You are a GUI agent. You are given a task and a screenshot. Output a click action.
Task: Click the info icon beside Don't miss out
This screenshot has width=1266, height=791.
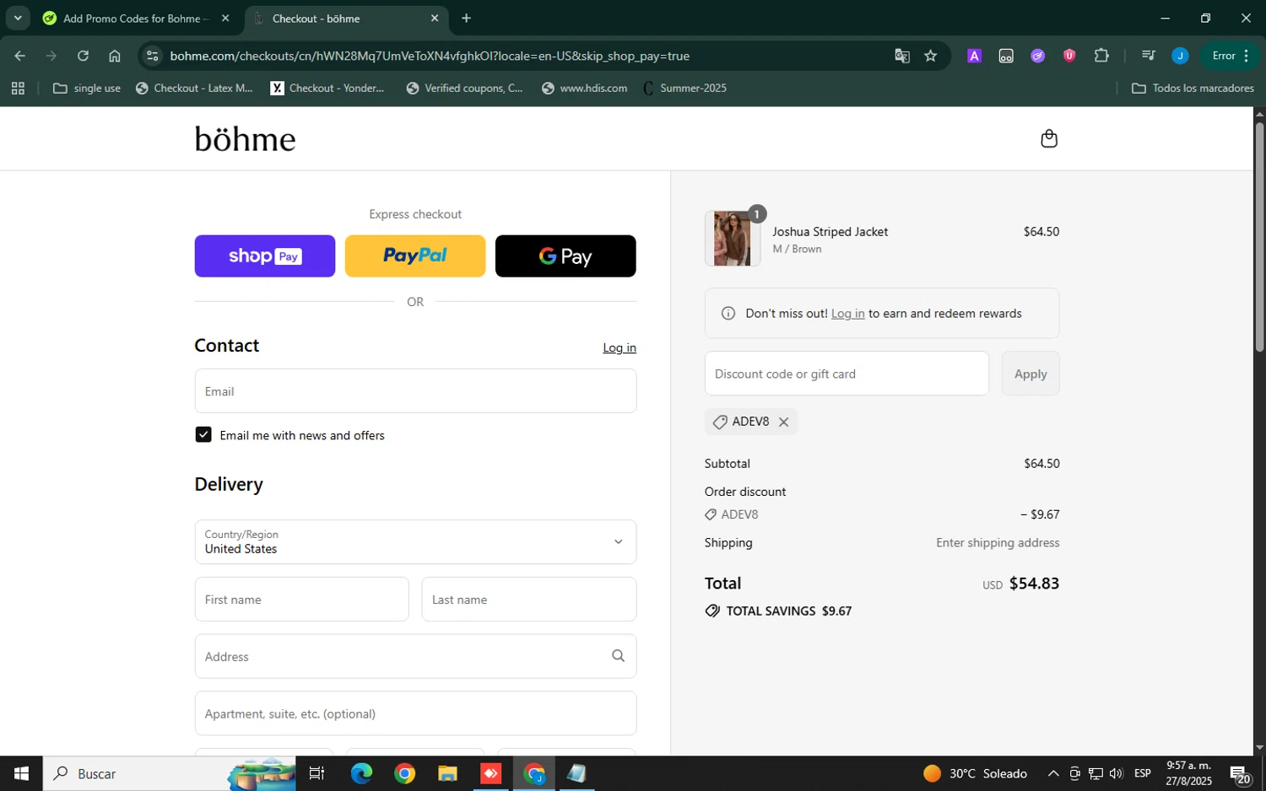point(728,314)
